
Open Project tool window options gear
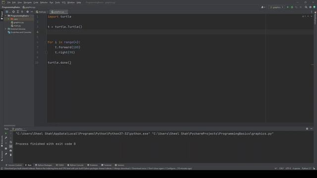[28, 12]
